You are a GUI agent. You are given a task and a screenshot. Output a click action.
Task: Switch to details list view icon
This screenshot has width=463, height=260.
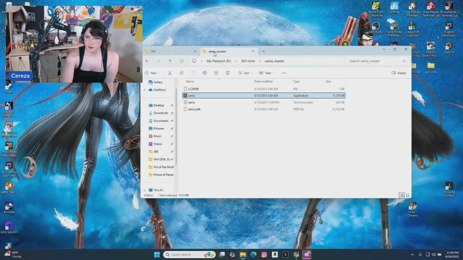(402, 195)
